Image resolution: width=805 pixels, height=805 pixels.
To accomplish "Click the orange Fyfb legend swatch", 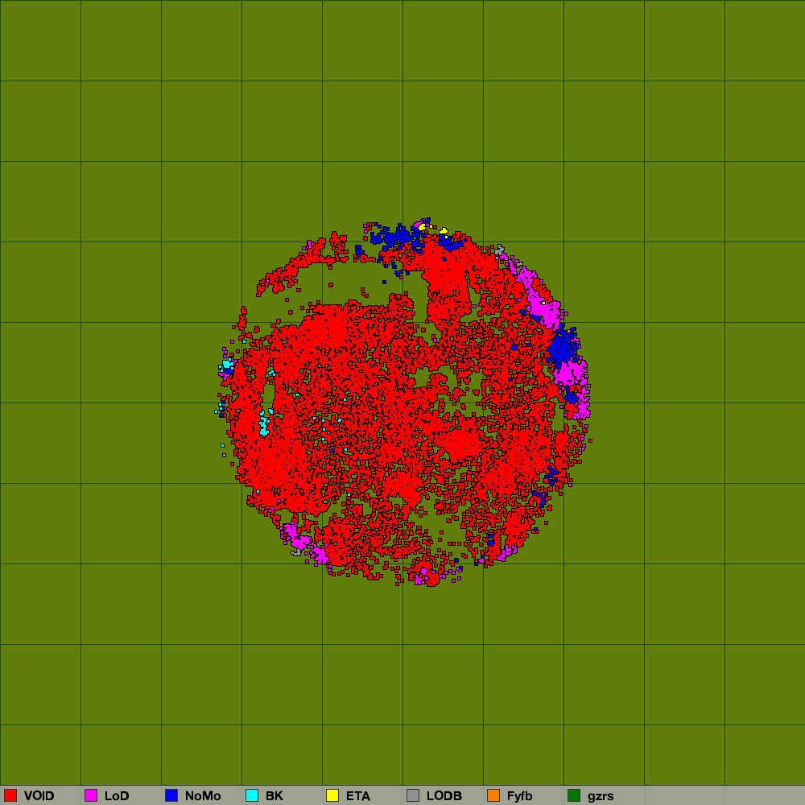I will (493, 795).
